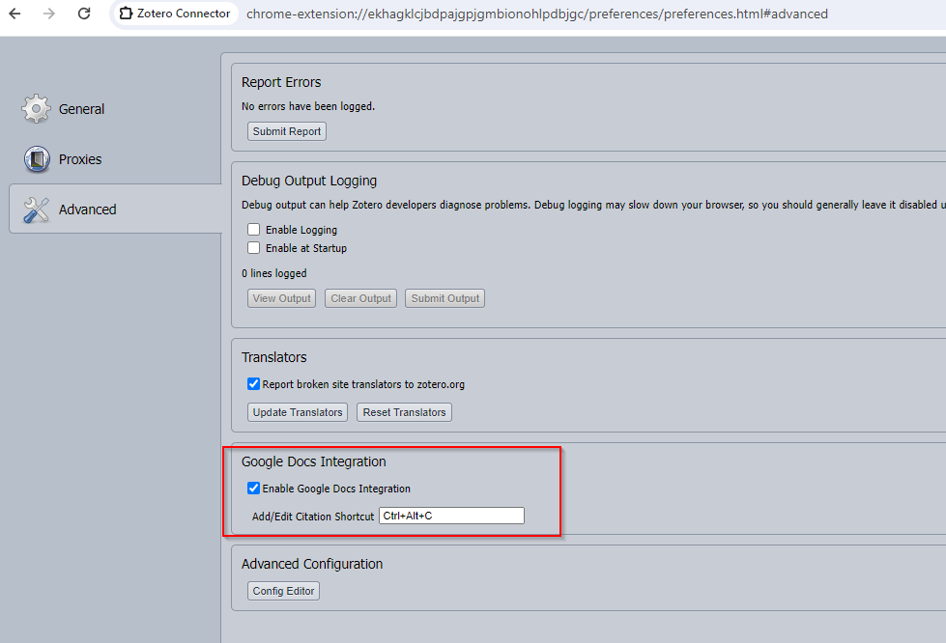Click the Advanced tools icon
Viewport: 946px width, 643px height.
36,210
